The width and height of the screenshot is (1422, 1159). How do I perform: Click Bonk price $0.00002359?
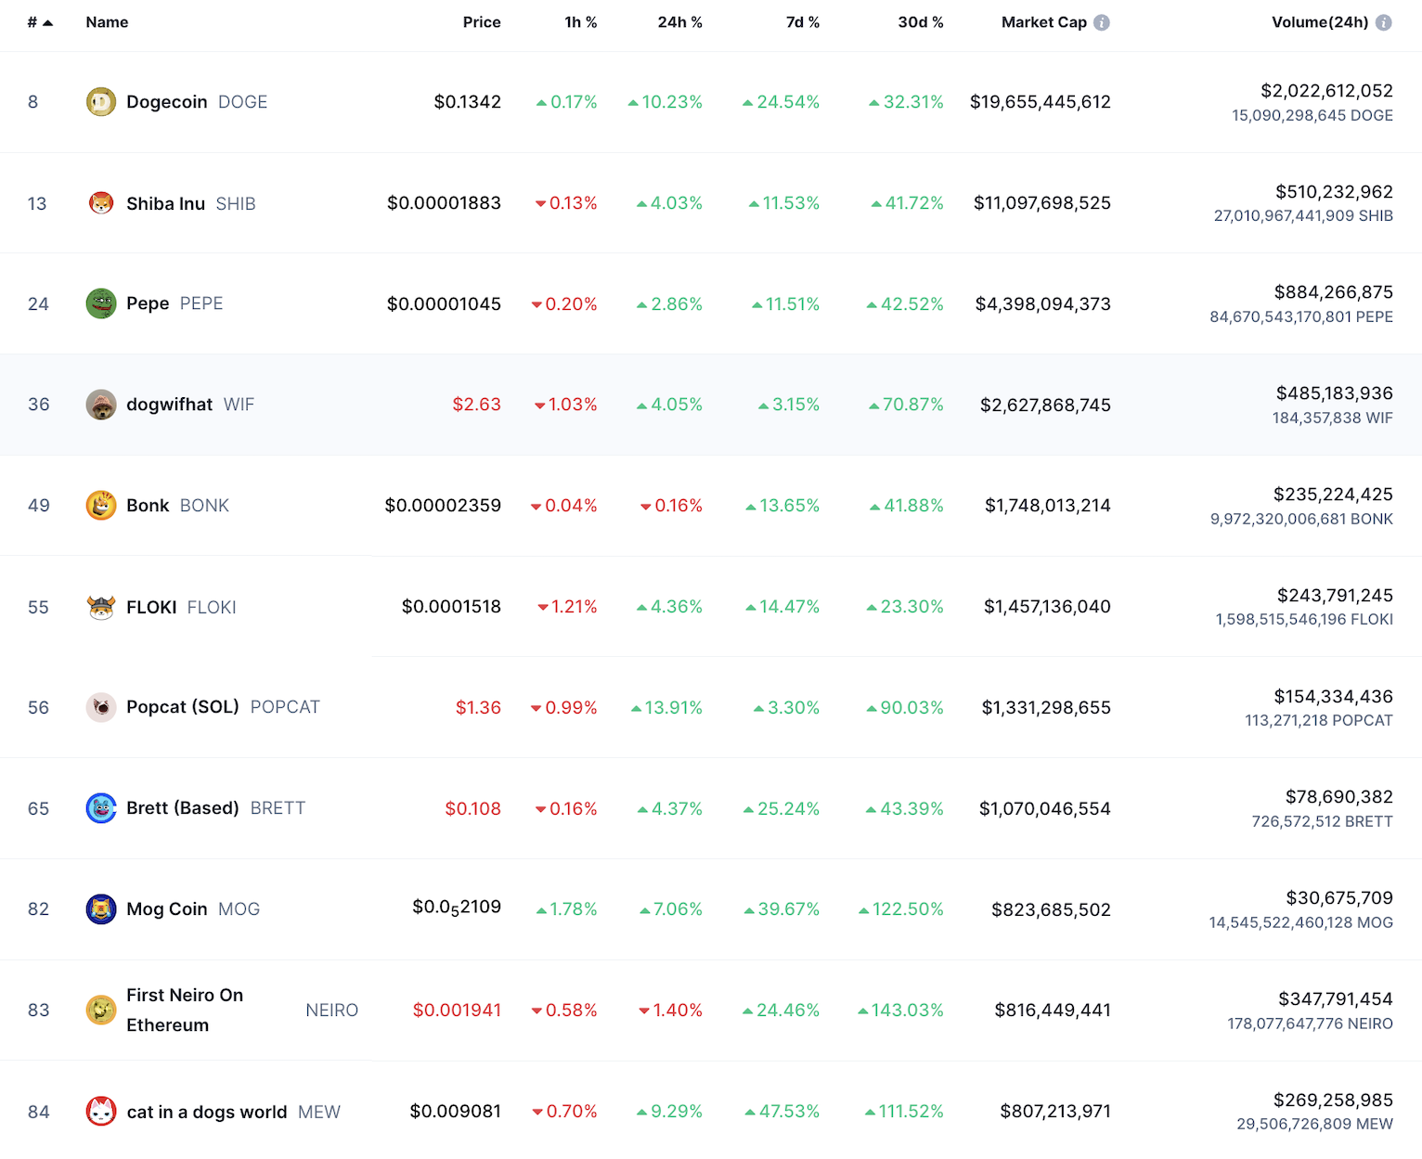pyautogui.click(x=443, y=506)
